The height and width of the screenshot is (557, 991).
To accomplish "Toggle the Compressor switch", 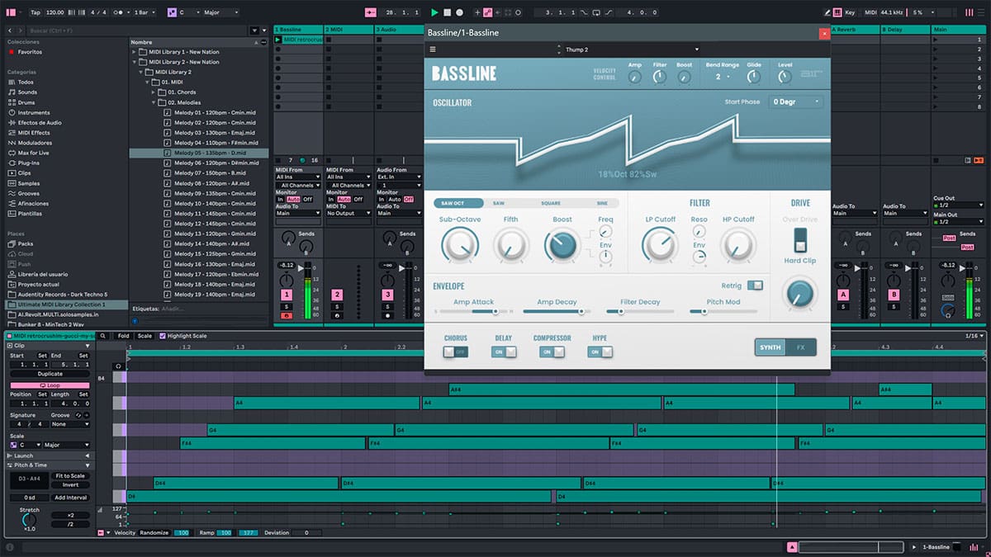I will pyautogui.click(x=552, y=352).
